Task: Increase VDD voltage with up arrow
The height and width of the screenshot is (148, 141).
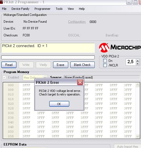Action: [x=138, y=61]
